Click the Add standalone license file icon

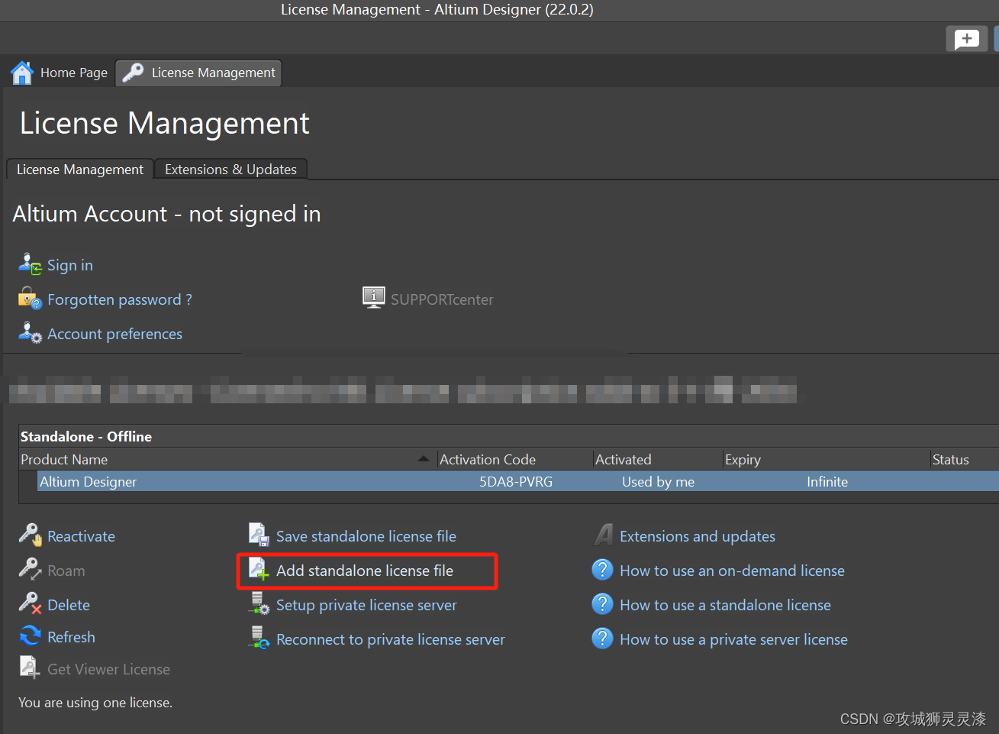pyautogui.click(x=259, y=570)
